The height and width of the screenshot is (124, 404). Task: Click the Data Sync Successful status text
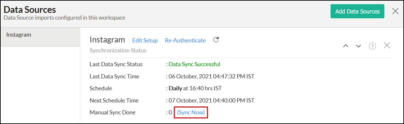point(194,64)
